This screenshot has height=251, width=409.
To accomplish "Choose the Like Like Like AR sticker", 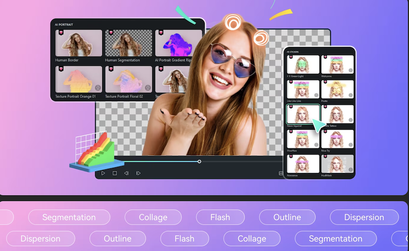I will coord(303,89).
